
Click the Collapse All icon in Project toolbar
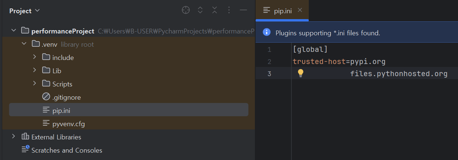[x=215, y=10]
